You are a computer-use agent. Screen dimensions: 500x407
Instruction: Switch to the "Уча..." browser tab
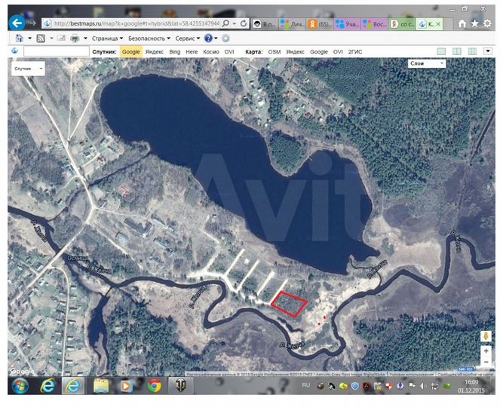[x=347, y=24]
